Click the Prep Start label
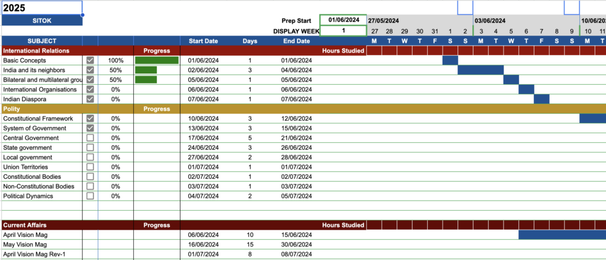This screenshot has width=606, height=260. pyautogui.click(x=296, y=21)
